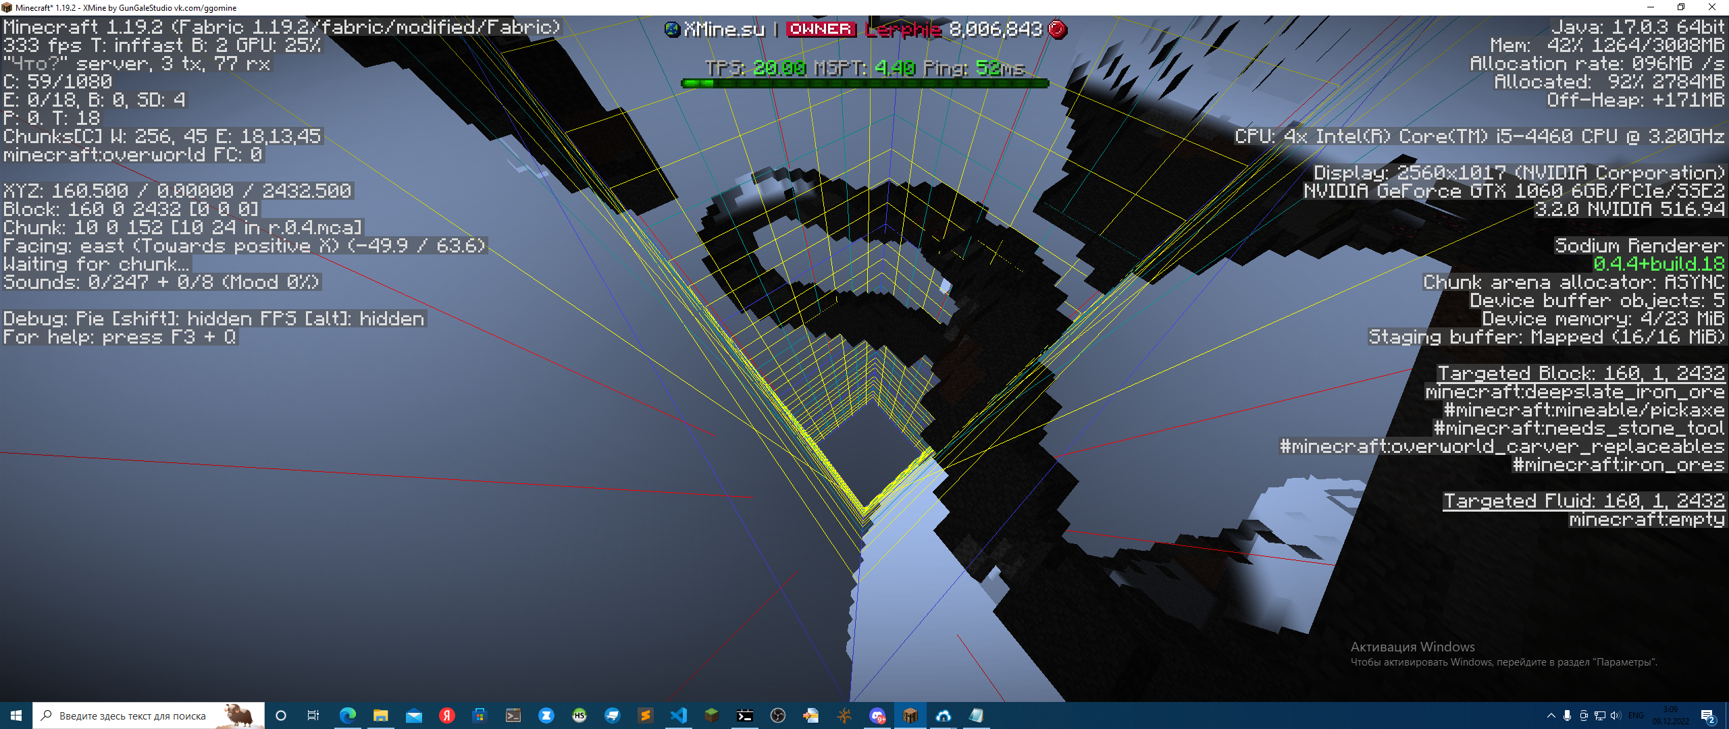Click the Windows search text field
This screenshot has width=1729, height=729.
[x=132, y=715]
